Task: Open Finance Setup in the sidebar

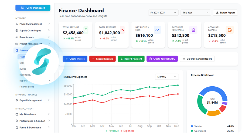Action: tap(27, 87)
